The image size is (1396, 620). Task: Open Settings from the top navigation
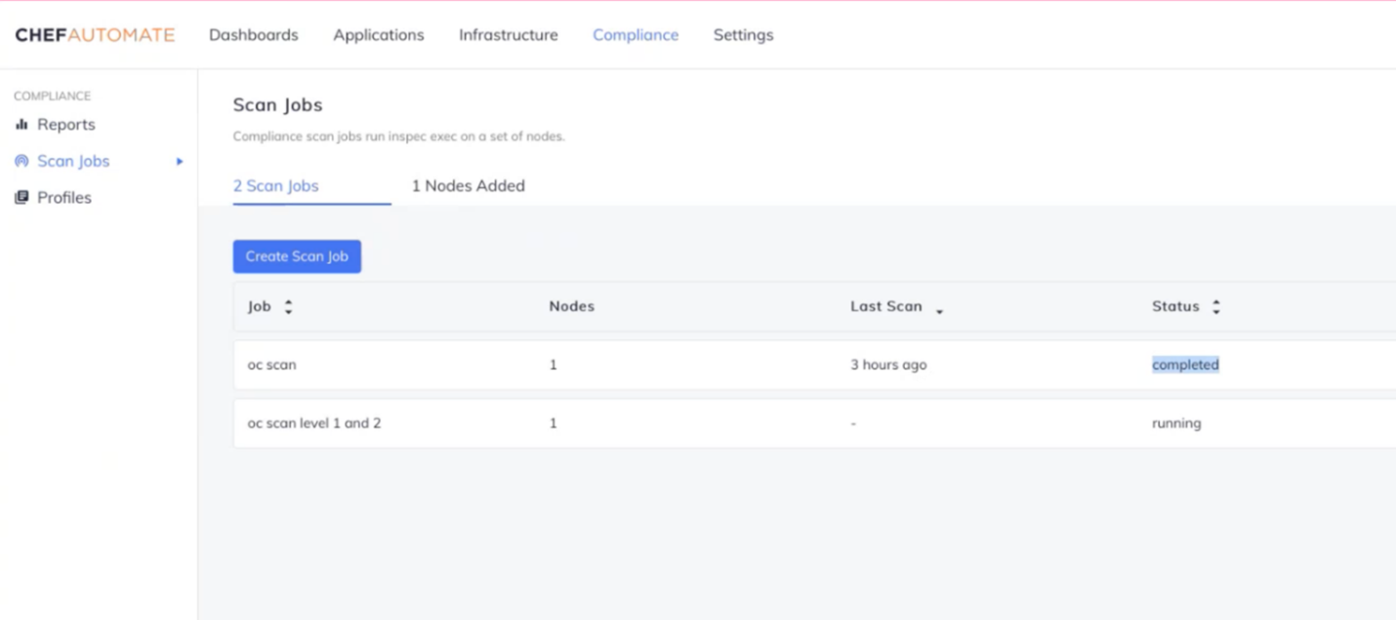(x=743, y=35)
